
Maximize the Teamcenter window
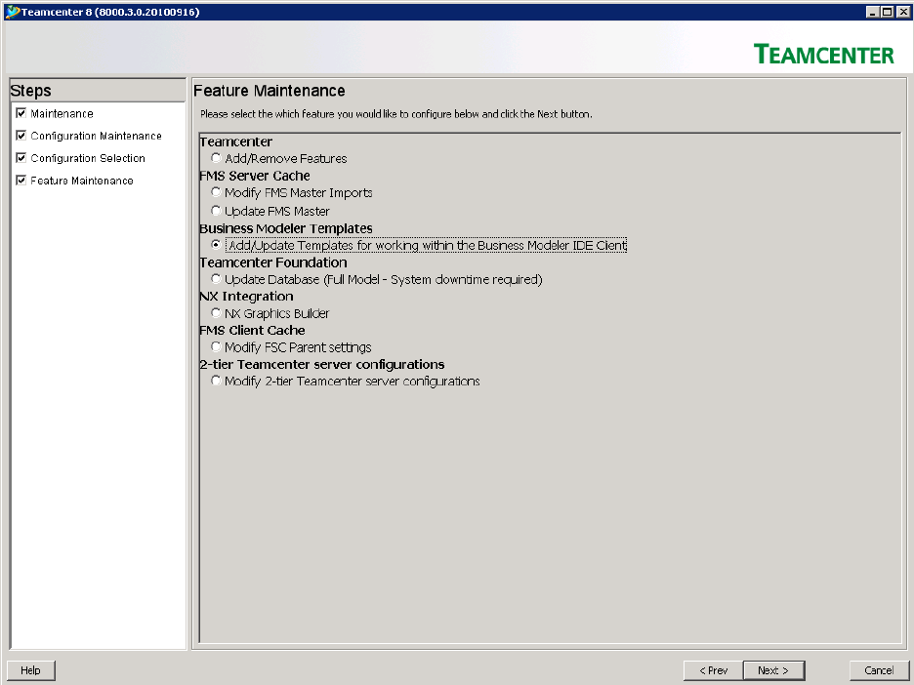click(887, 12)
